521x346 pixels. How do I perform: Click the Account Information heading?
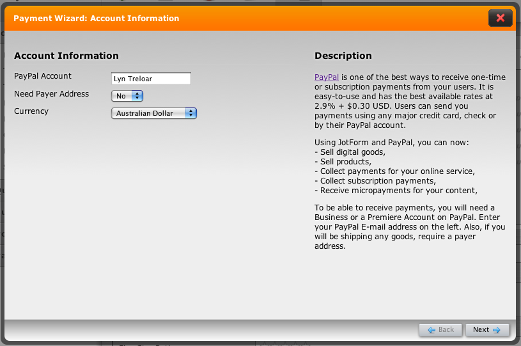(66, 56)
